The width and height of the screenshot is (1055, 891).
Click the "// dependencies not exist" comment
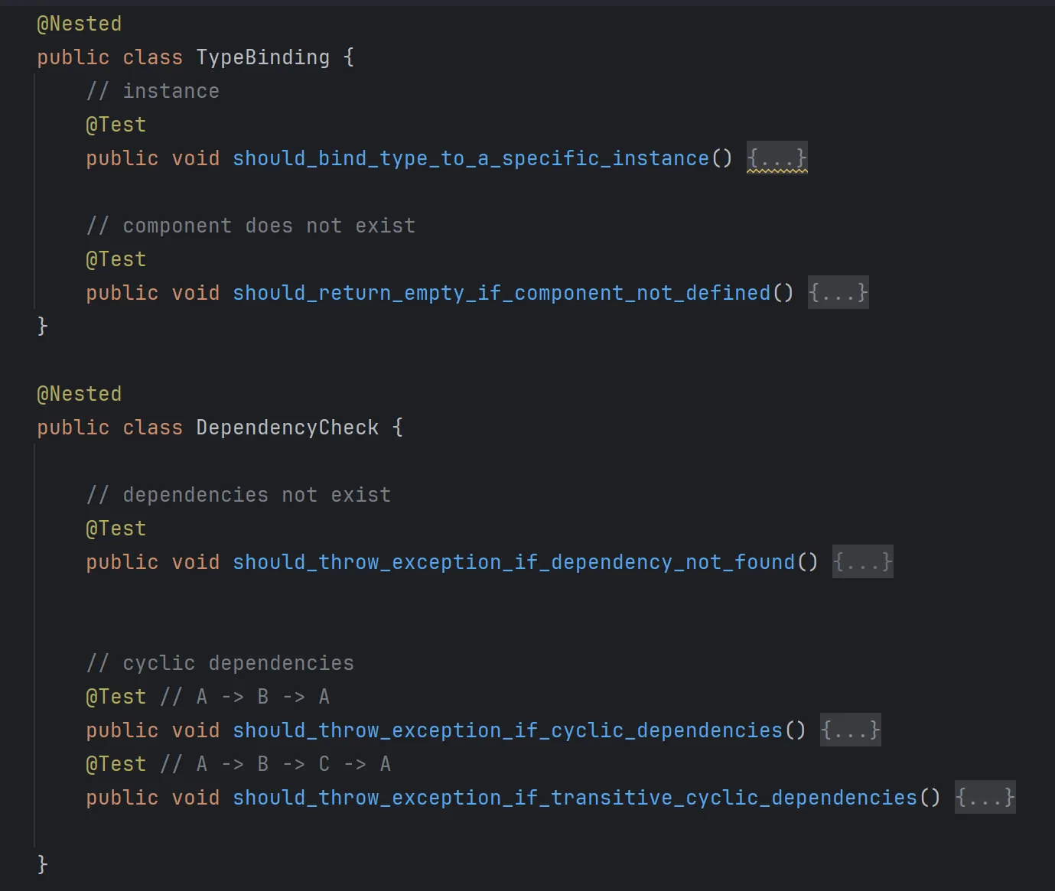[x=238, y=495]
